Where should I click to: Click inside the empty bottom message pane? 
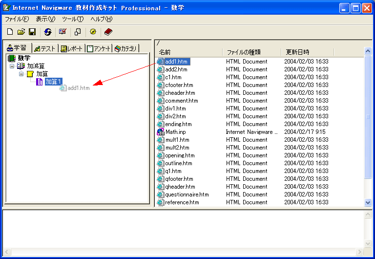coord(183,229)
